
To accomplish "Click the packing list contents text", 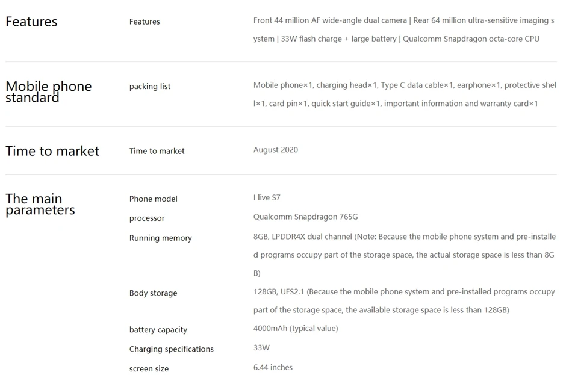I will 403,95.
